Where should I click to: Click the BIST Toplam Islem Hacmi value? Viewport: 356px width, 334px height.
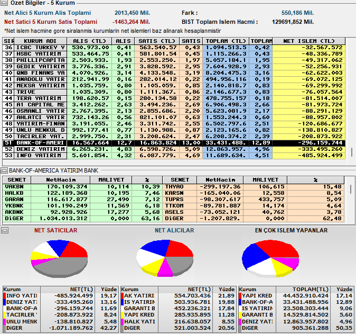coord(293,22)
